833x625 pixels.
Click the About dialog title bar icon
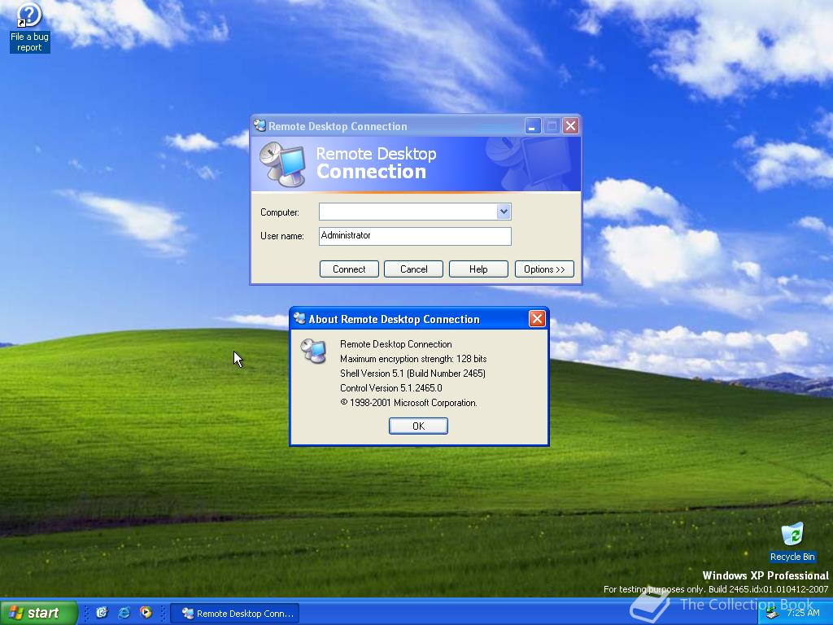(x=299, y=318)
